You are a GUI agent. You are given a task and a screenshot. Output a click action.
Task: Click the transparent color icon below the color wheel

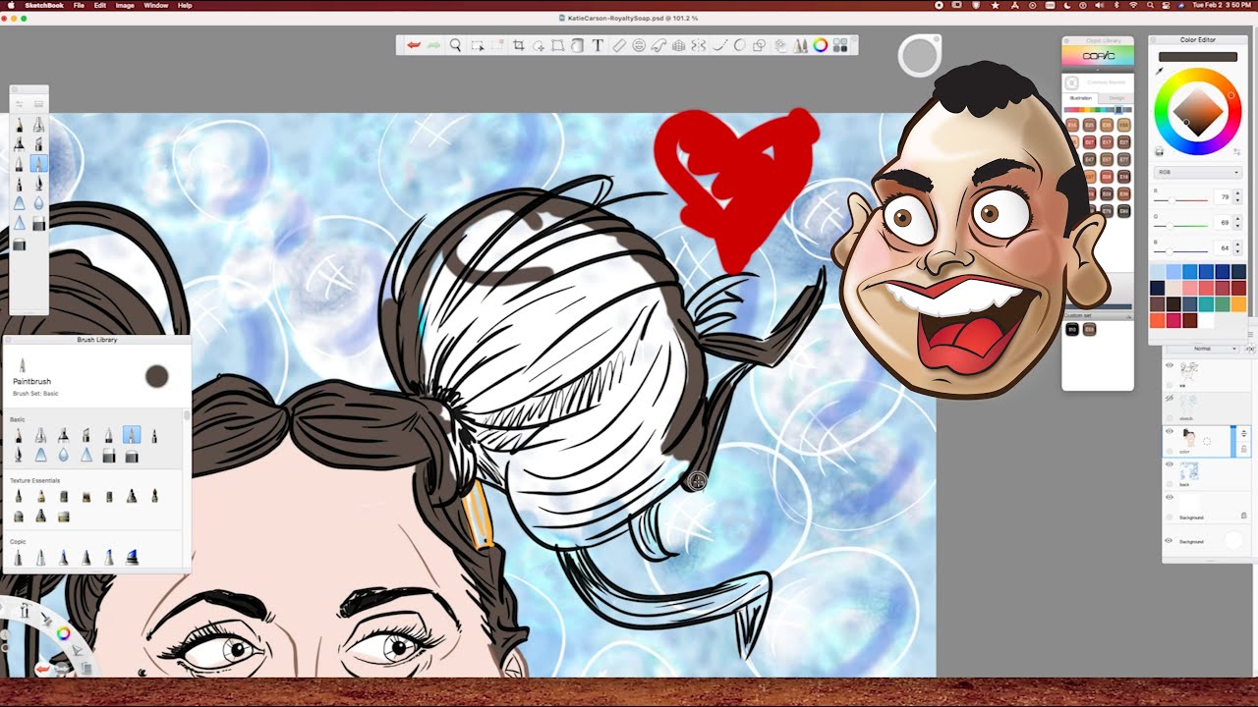pos(1159,151)
